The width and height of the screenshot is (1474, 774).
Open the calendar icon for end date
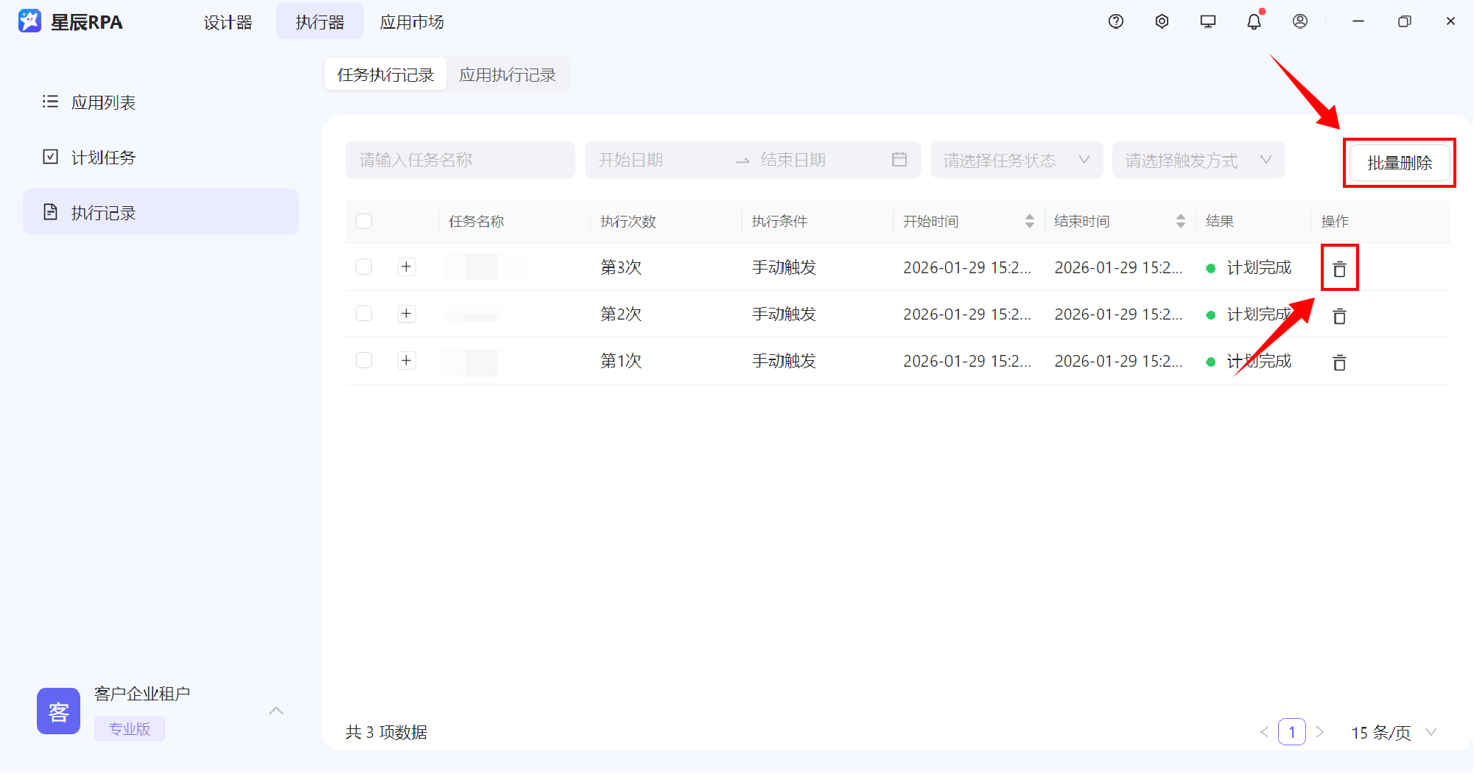[899, 159]
